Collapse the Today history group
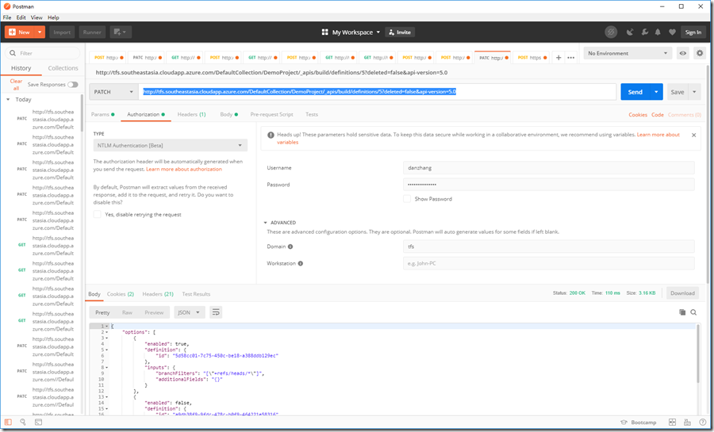The height and width of the screenshot is (432, 714). click(x=8, y=100)
